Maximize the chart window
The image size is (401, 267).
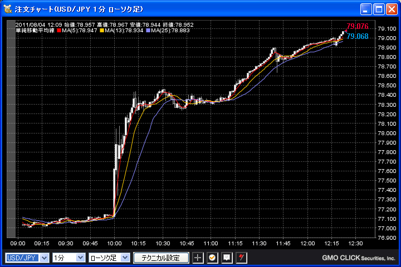(x=379, y=9)
